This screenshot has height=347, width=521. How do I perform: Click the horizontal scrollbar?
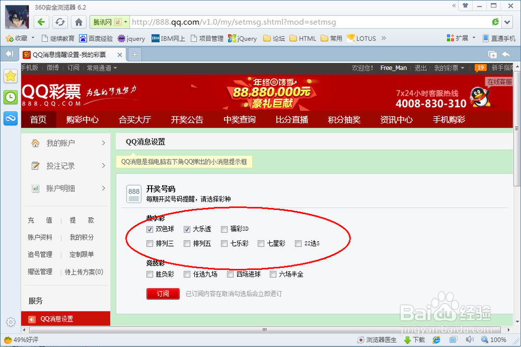tap(265, 330)
